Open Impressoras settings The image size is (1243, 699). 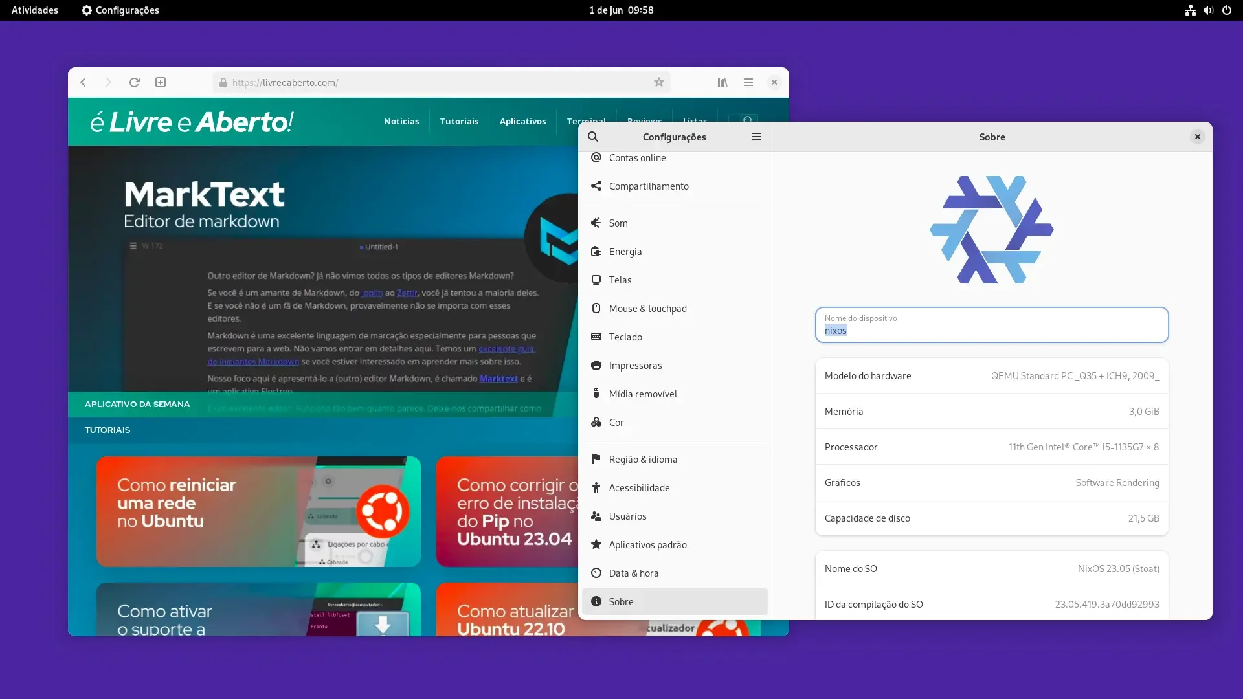coord(675,366)
